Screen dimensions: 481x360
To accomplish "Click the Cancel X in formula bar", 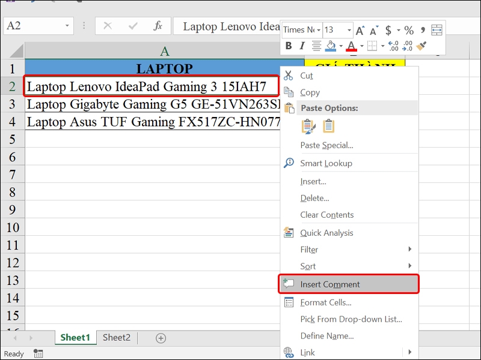I will pos(108,26).
